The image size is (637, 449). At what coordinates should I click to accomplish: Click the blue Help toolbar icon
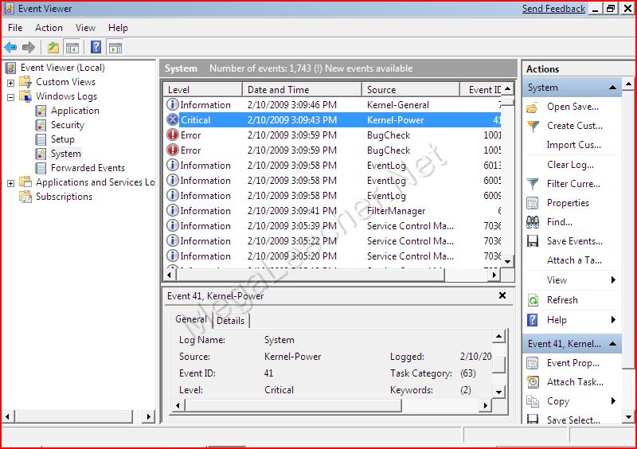pyautogui.click(x=96, y=48)
